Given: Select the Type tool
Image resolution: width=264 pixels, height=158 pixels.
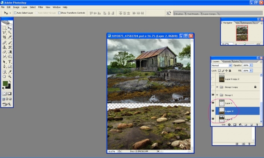Looking at the screenshot, I should tap(10, 62).
